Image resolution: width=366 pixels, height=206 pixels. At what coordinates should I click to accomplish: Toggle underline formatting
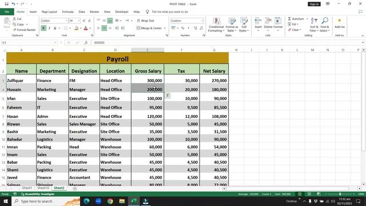pyautogui.click(x=55, y=28)
